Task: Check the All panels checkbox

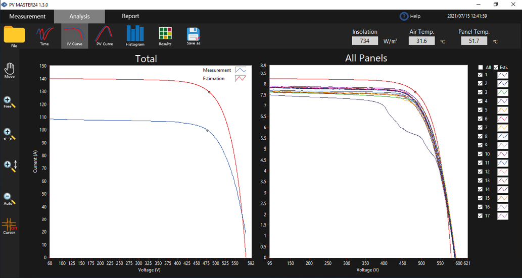Action: pyautogui.click(x=481, y=67)
